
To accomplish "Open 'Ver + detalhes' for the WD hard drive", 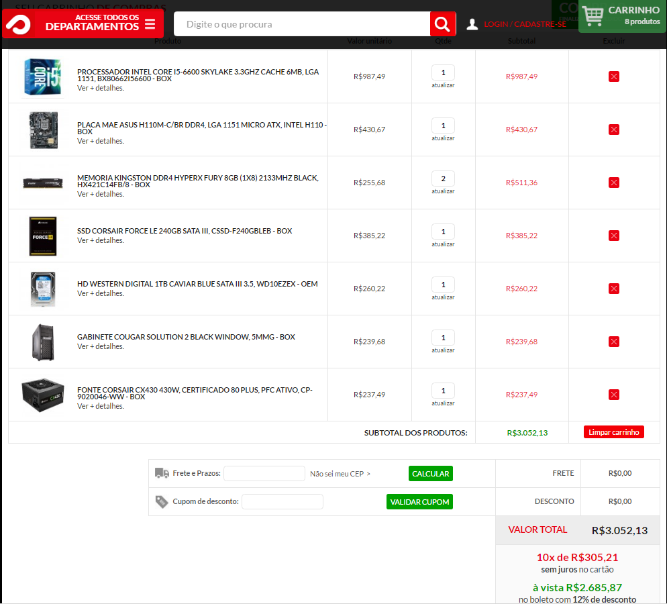I will 101,293.
